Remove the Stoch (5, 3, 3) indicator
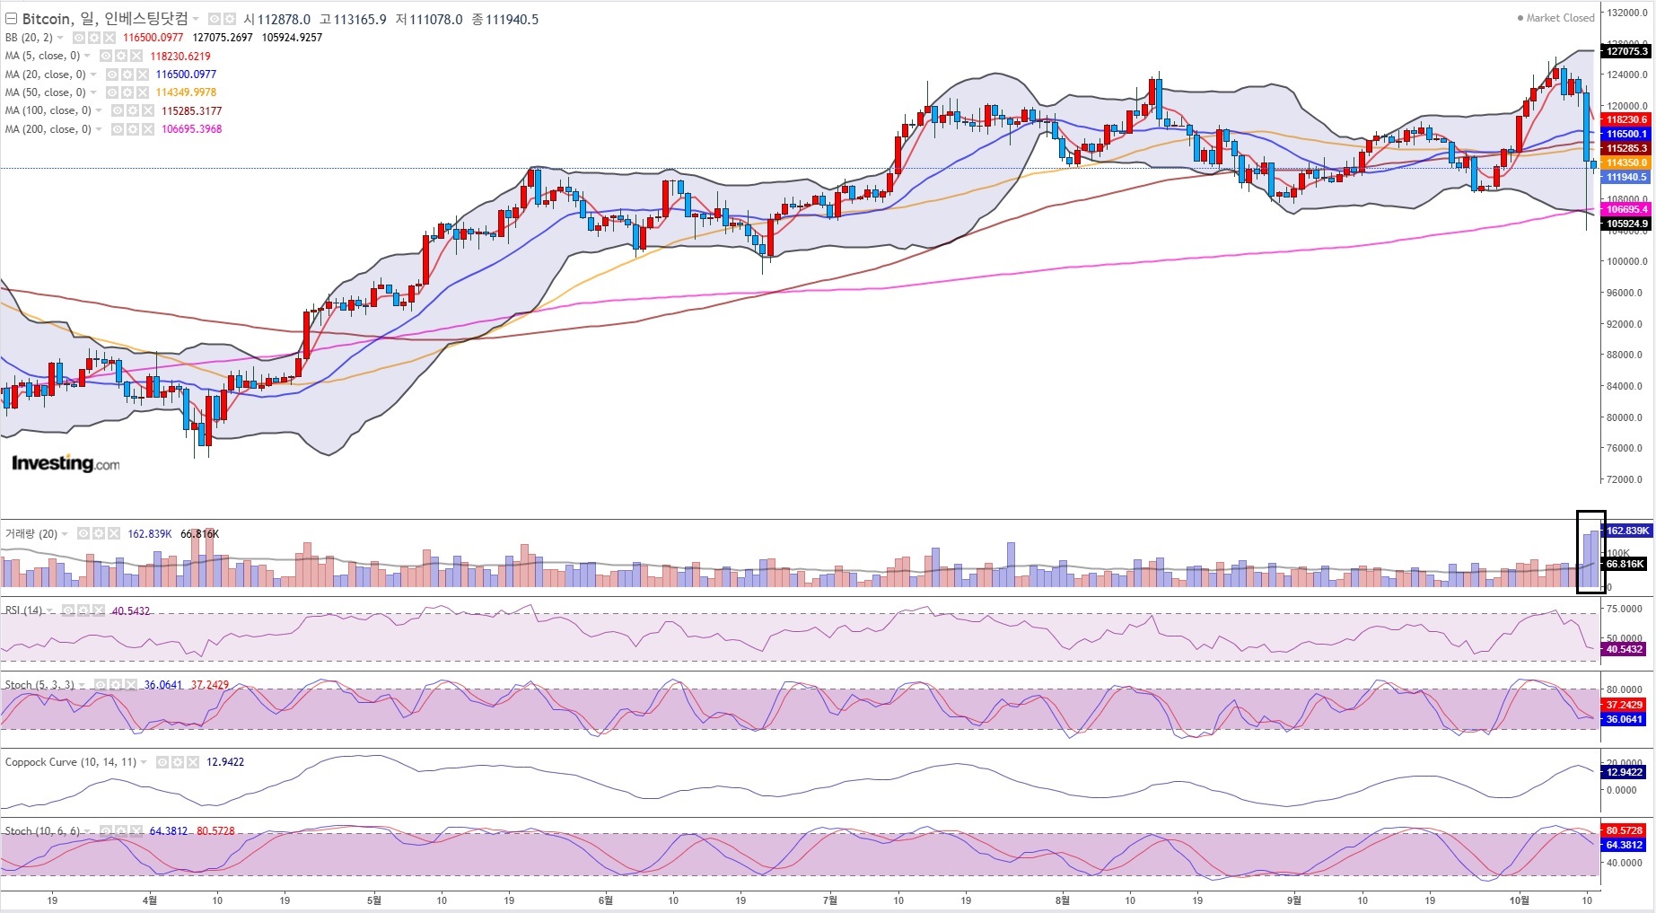 (x=131, y=685)
